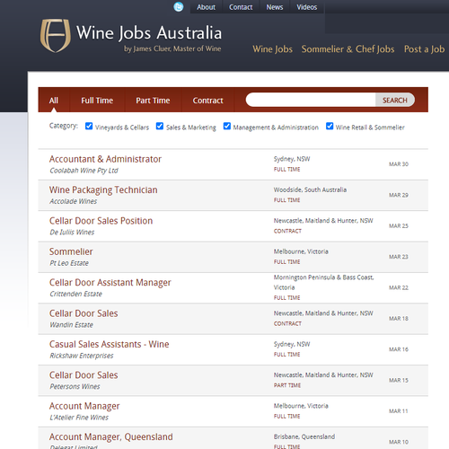Click the MAR 29 date entry

pos(399,195)
